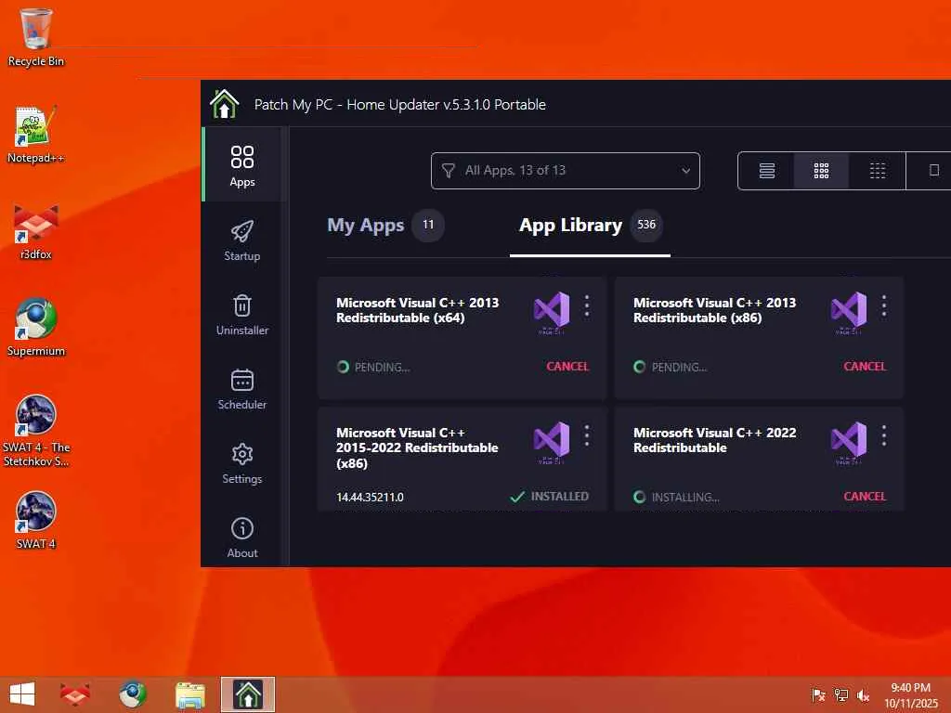The width and height of the screenshot is (951, 713).
Task: Open the Apps section in sidebar
Action: 242,165
